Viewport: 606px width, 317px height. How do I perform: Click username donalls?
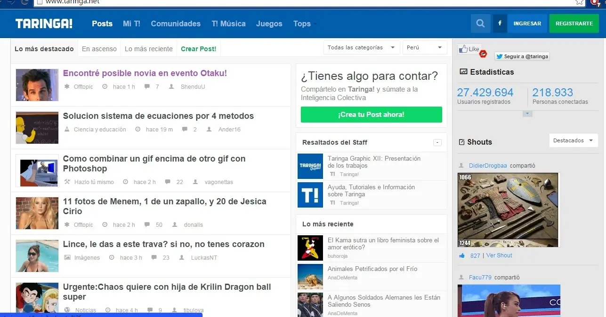194,225
